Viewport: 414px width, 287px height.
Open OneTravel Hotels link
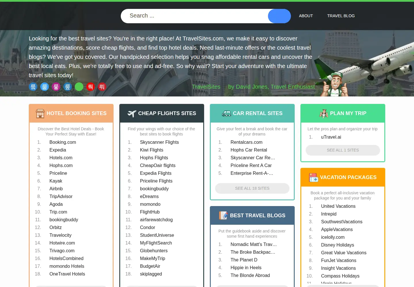[67, 274]
